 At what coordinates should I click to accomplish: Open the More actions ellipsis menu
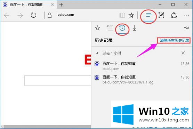click(186, 15)
